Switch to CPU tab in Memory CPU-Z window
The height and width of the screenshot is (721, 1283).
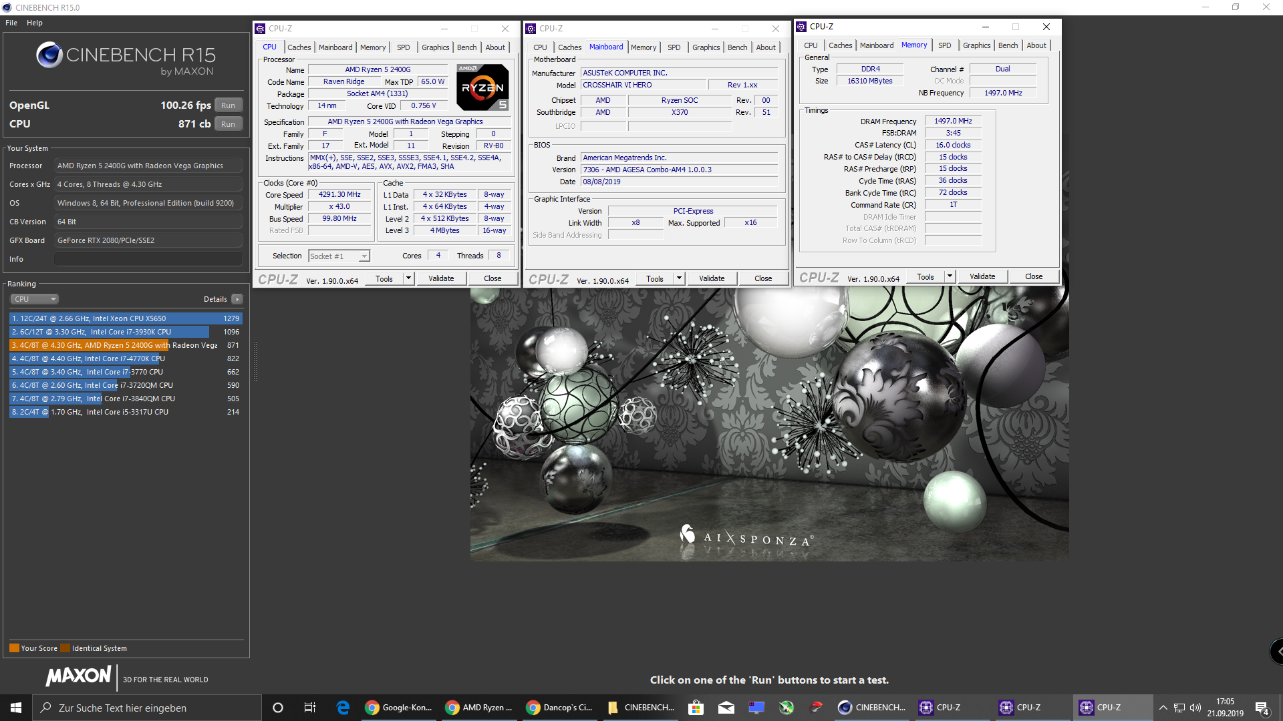811,45
